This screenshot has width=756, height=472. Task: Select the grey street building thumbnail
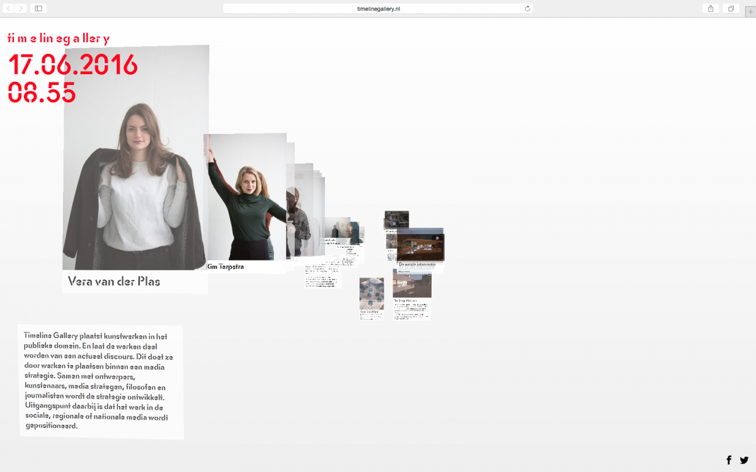412,284
